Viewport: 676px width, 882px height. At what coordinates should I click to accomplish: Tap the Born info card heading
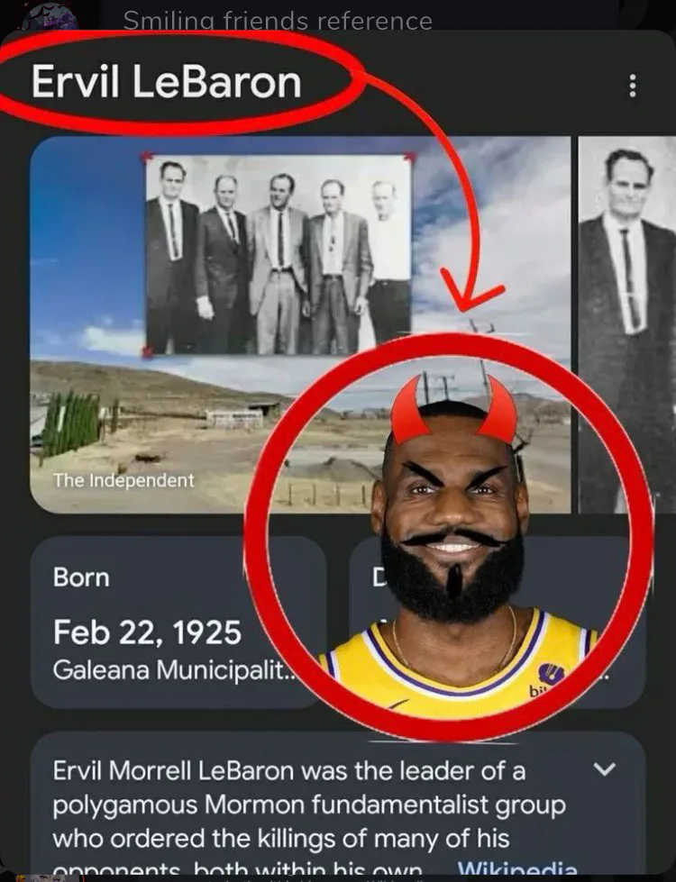(81, 577)
